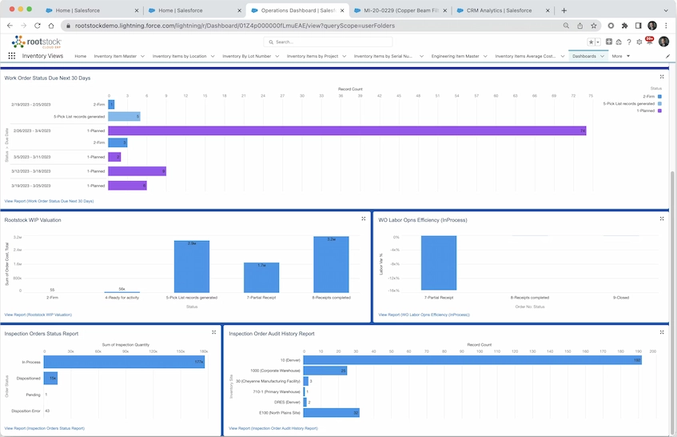
Task: Add this page to Salesforce favorites star
Action: (591, 42)
